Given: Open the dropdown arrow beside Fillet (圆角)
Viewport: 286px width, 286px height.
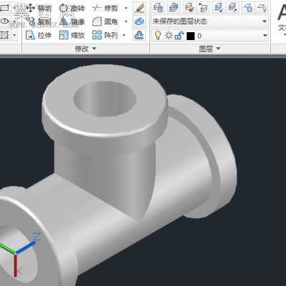Looking at the screenshot, I should coord(126,22).
